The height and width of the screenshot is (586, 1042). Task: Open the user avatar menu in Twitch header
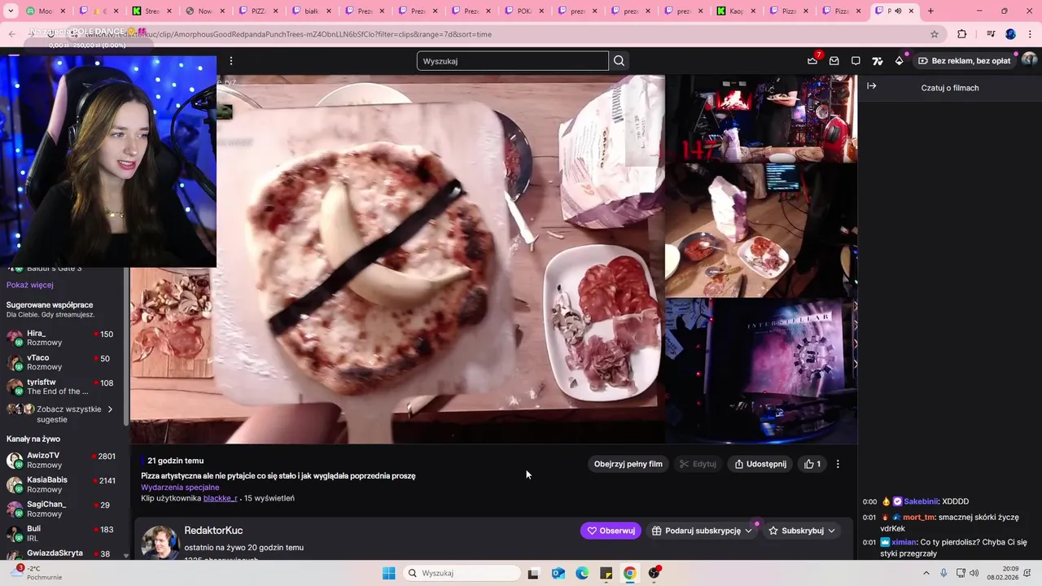pos(1029,60)
